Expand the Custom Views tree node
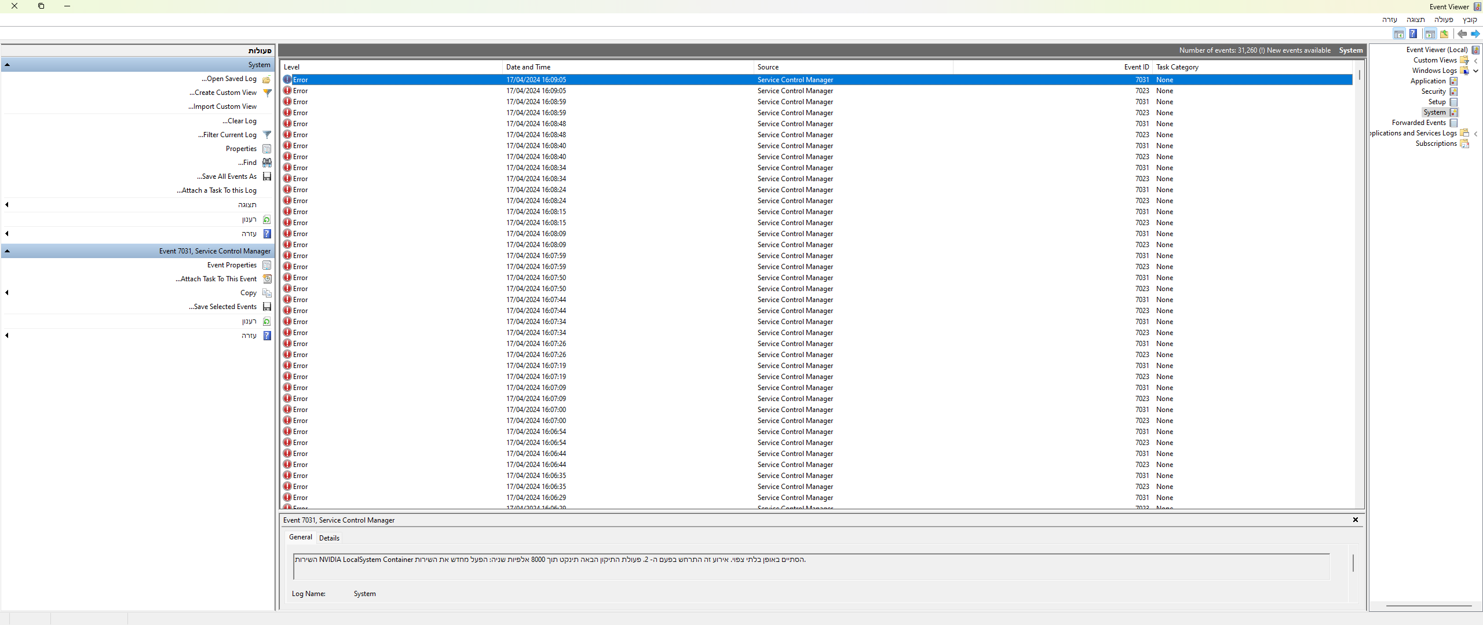The image size is (1483, 625). tap(1475, 61)
